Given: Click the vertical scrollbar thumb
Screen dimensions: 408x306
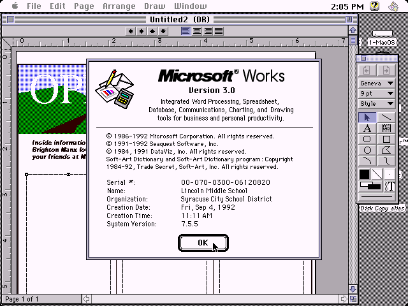Looking at the screenshot, I should 353,40.
